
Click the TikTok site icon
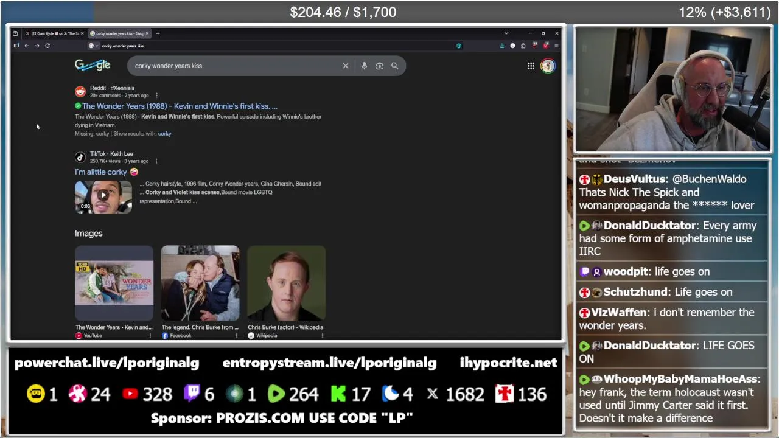pyautogui.click(x=80, y=158)
